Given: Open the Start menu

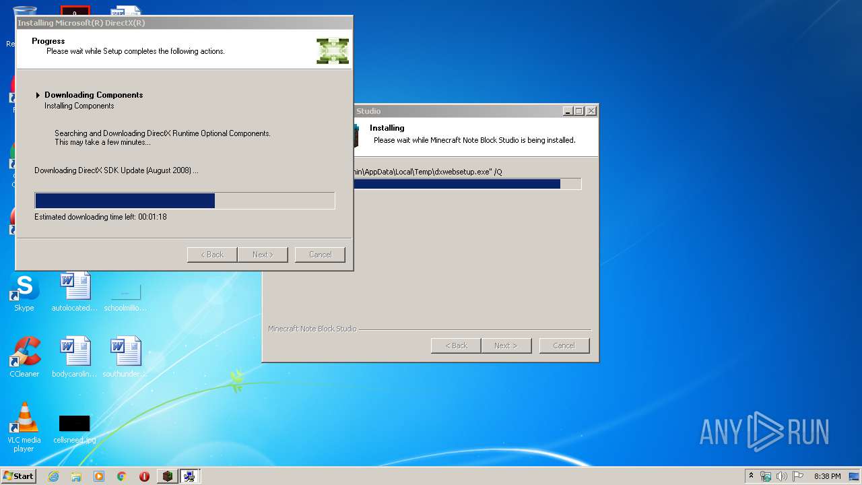Looking at the screenshot, I should [18, 476].
